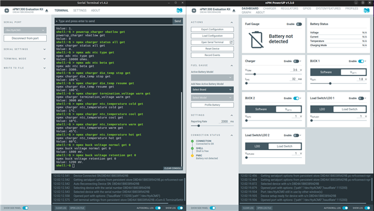Open Select Brand dropdown
This screenshot has height=211, width=374.
(x=212, y=89)
